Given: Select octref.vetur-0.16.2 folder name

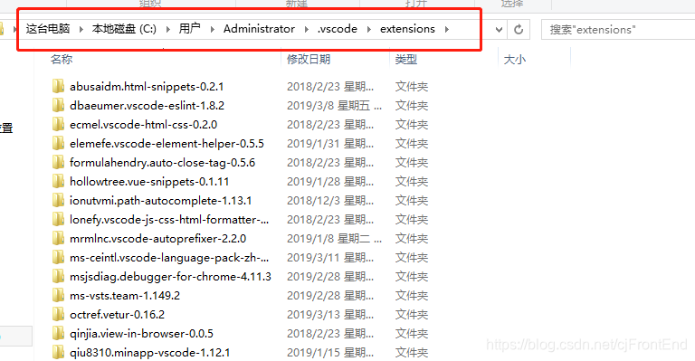Looking at the screenshot, I should coord(117,315).
